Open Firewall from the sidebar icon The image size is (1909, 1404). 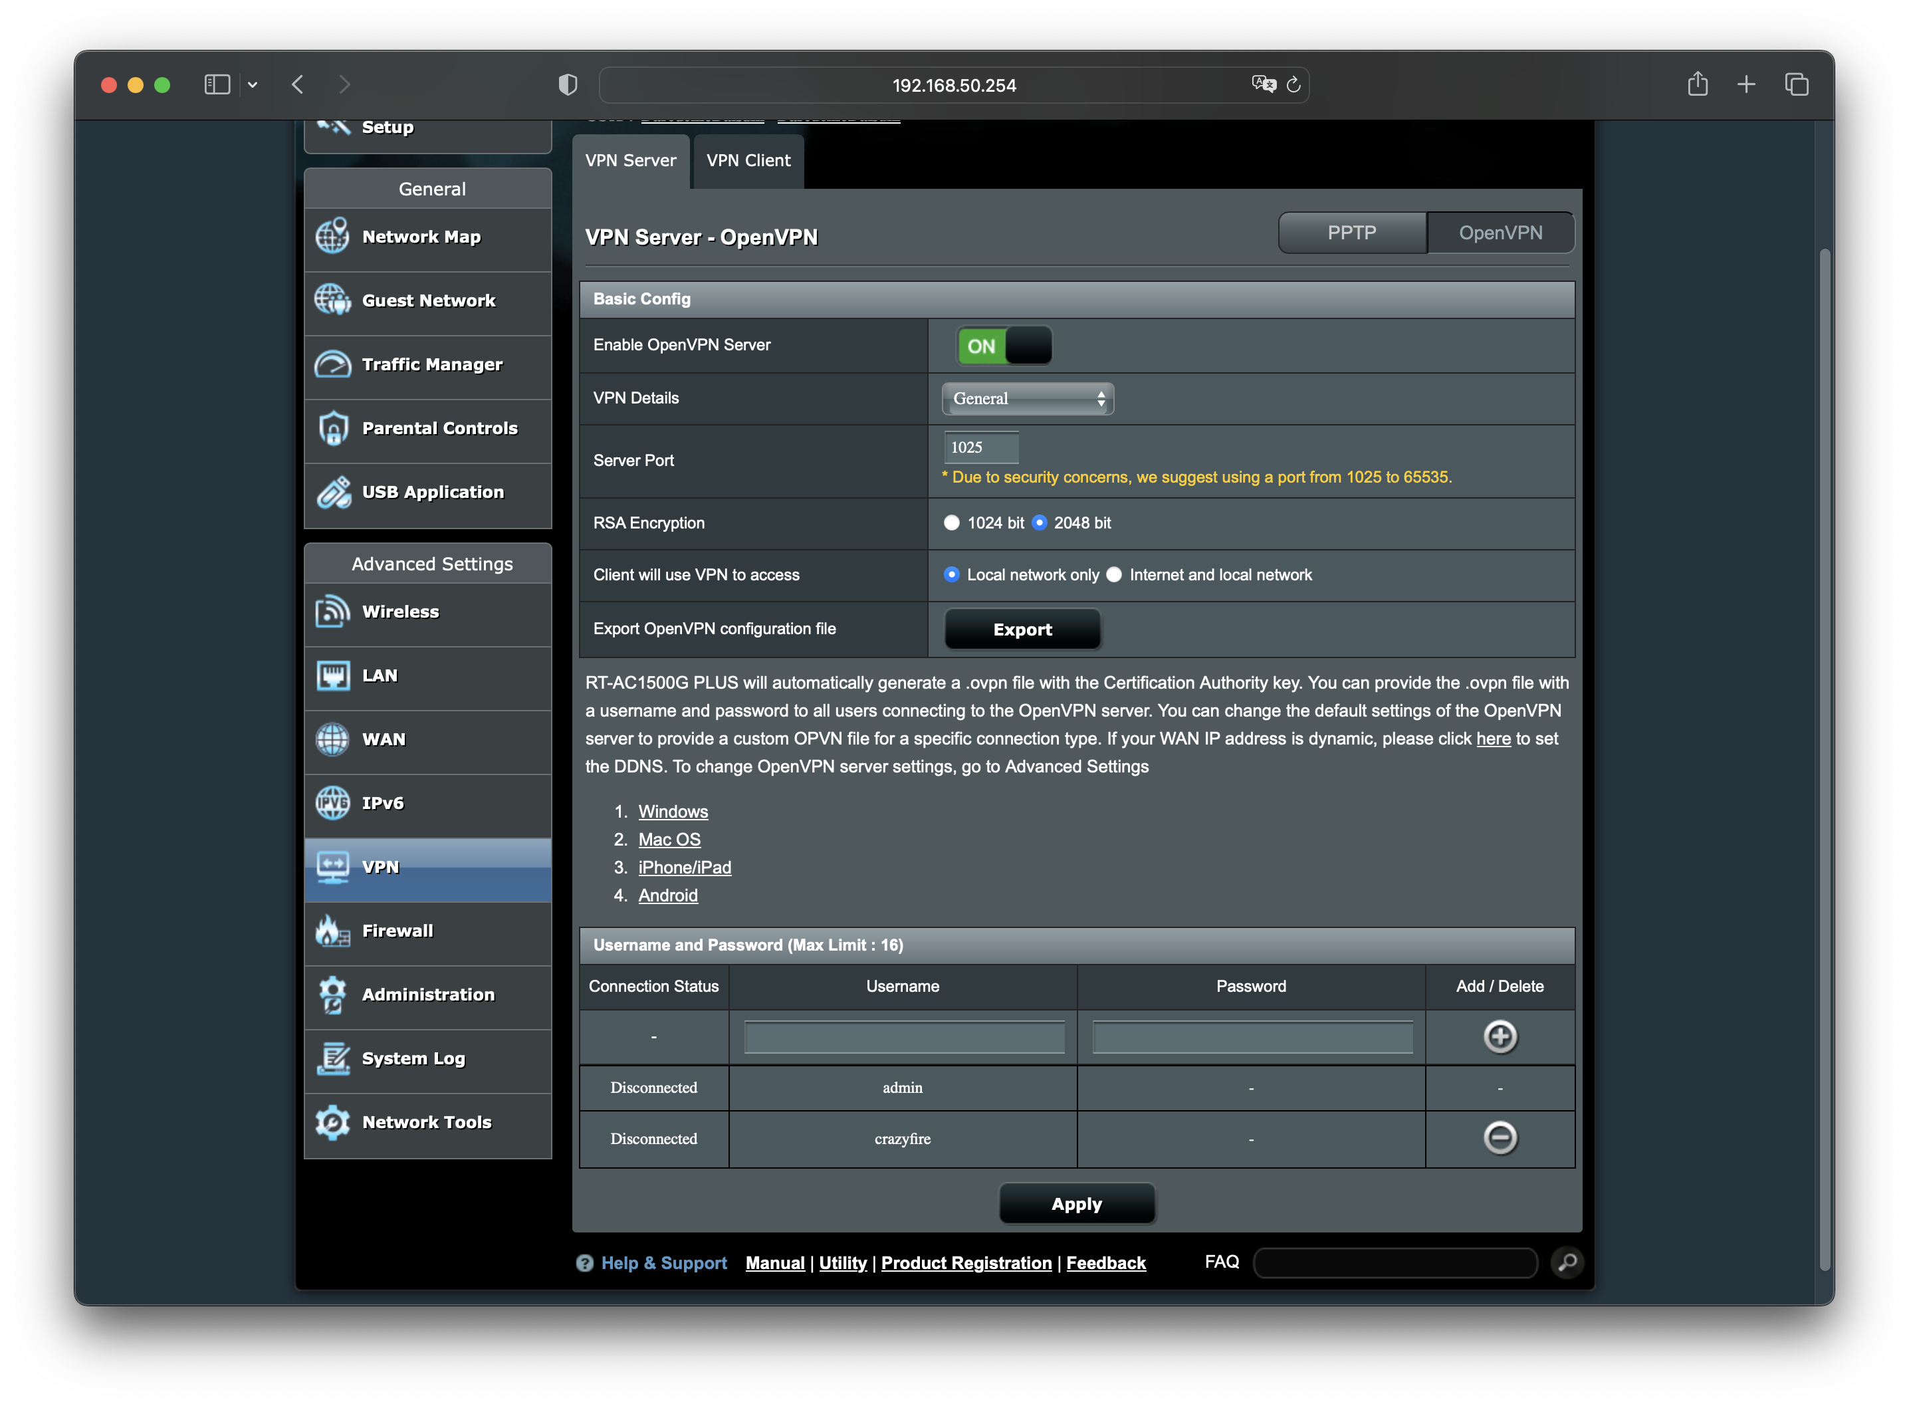(332, 931)
